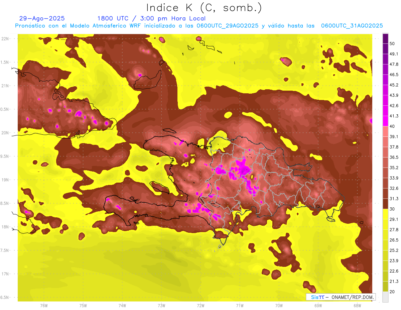This screenshot has width=401, height=310.
Task: Click the legend value 45.2
Action: (394, 85)
